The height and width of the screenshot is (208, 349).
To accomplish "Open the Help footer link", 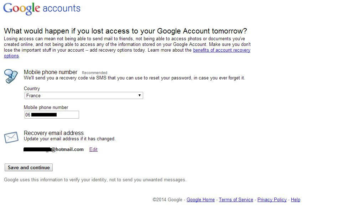I will (x=296, y=200).
